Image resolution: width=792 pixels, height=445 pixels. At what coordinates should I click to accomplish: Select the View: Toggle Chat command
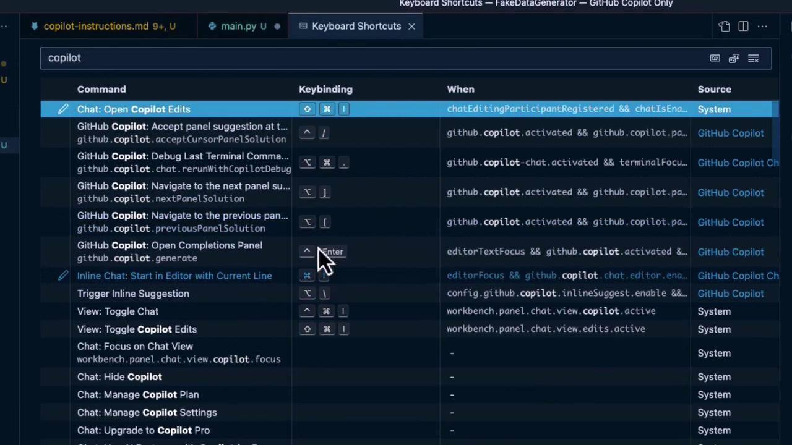[118, 311]
